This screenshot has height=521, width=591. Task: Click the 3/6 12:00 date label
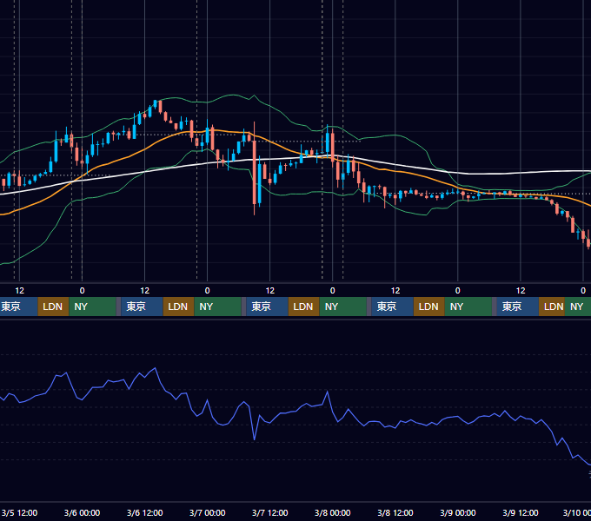coord(145,512)
